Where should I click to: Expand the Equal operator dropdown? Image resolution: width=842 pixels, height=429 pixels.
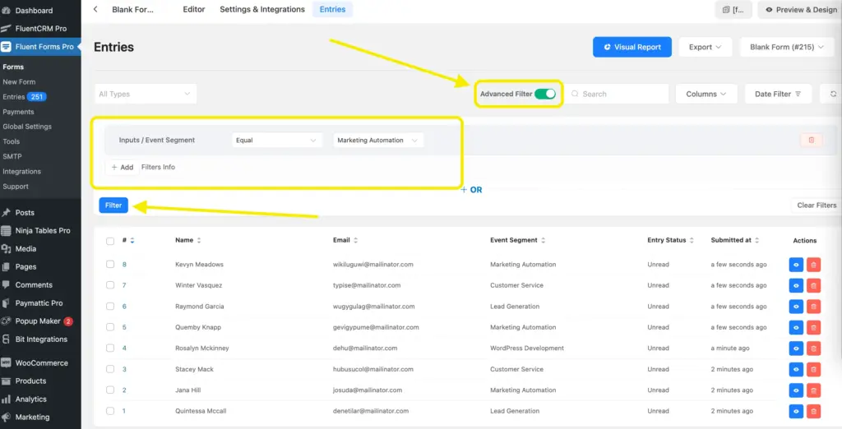[x=276, y=141]
